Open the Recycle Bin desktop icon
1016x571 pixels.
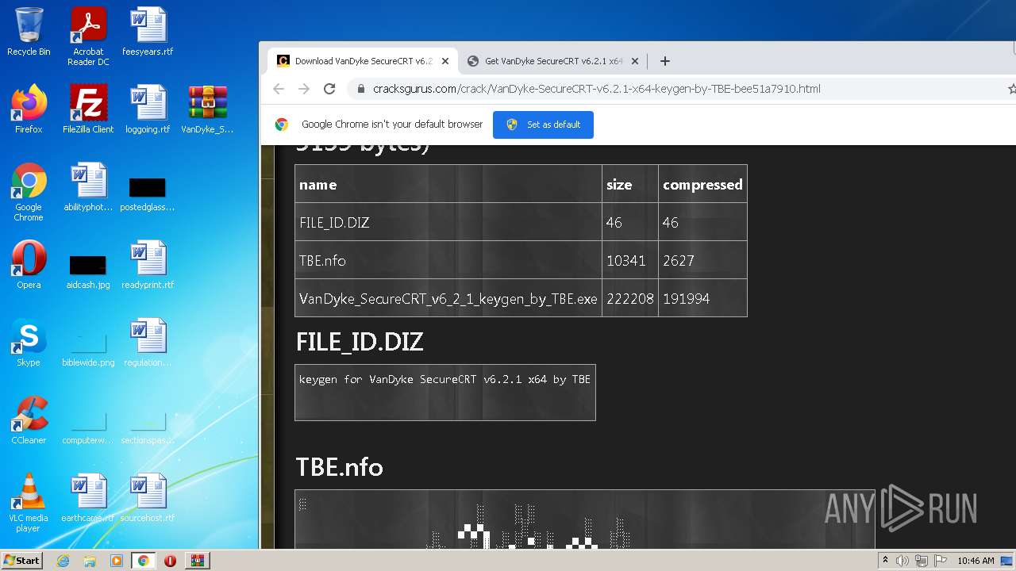tap(29, 32)
